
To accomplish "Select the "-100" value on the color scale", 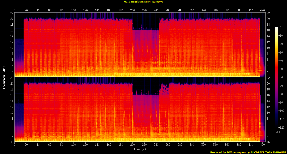I will coord(281,111).
